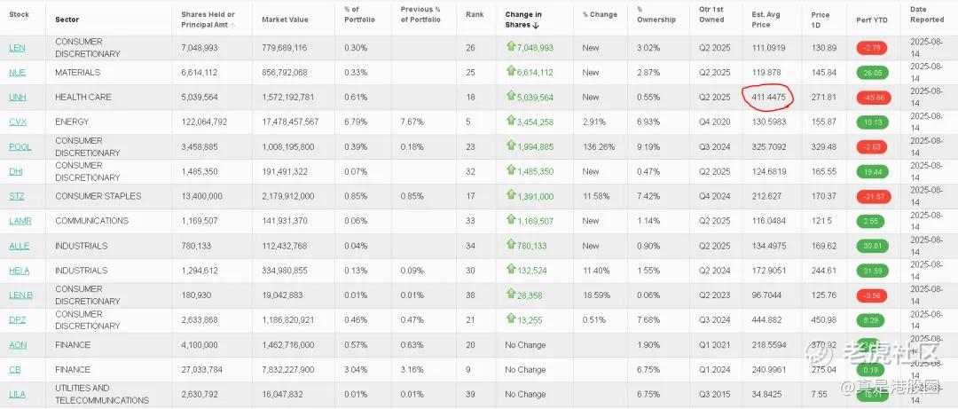Sort table by Market Value header
The width and height of the screenshot is (958, 409).
pyautogui.click(x=285, y=20)
